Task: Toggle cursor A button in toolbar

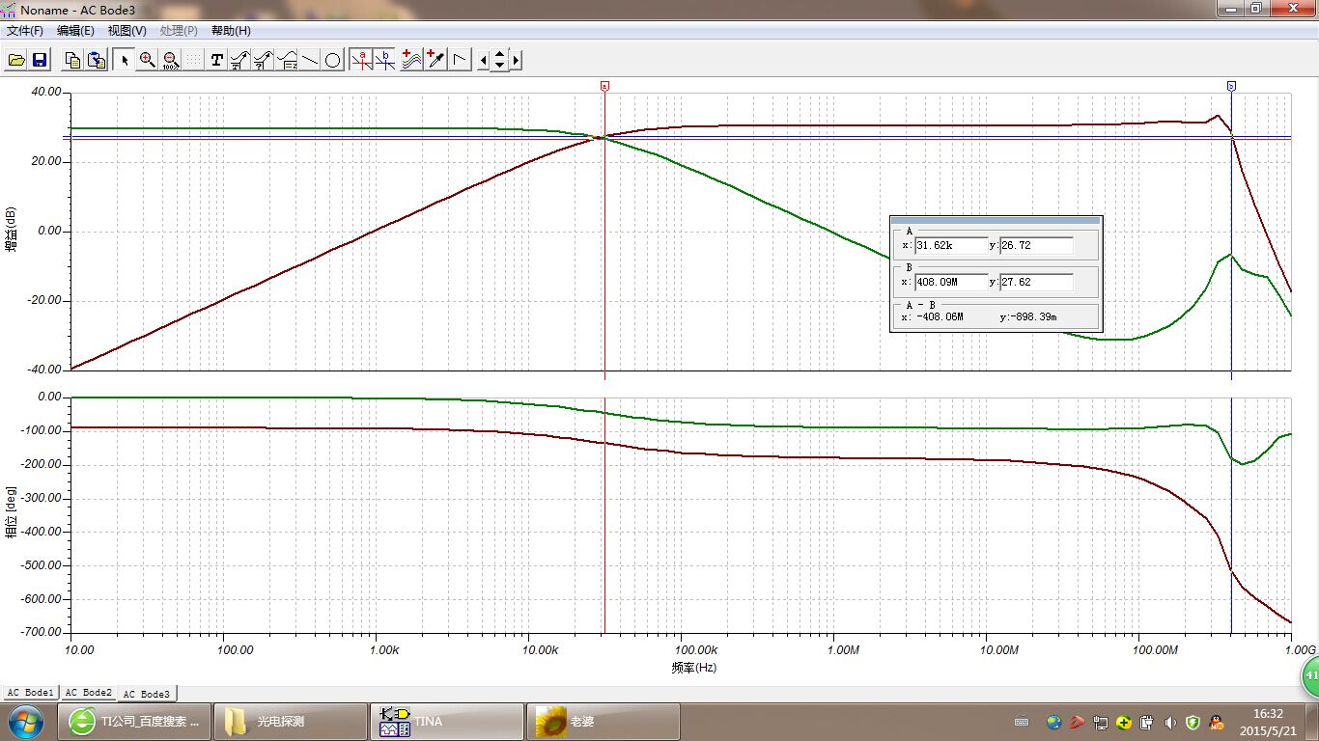Action: 362,60
